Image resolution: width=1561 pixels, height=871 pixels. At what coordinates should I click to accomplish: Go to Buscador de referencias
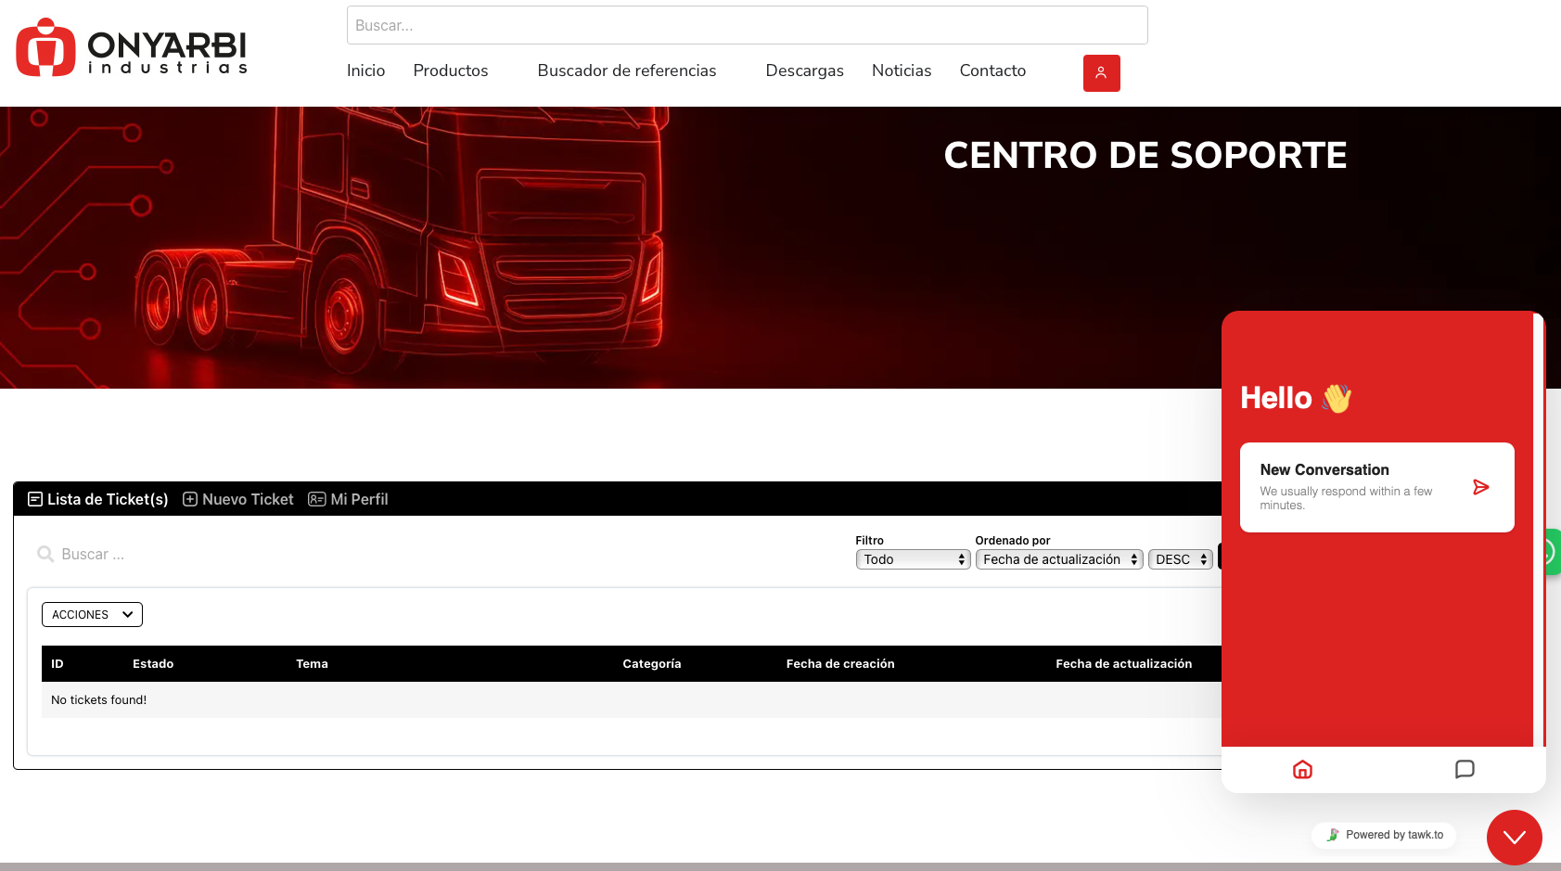[x=626, y=70]
